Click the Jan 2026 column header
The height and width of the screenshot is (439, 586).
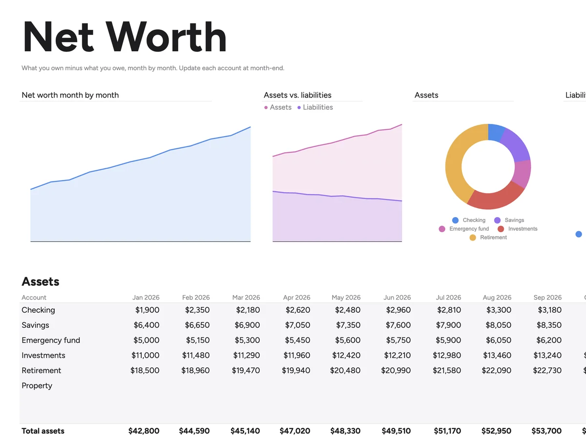(146, 298)
